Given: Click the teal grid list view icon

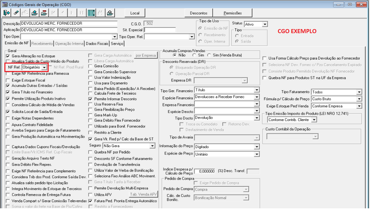Looking at the screenshot, I should click(x=91, y=13).
